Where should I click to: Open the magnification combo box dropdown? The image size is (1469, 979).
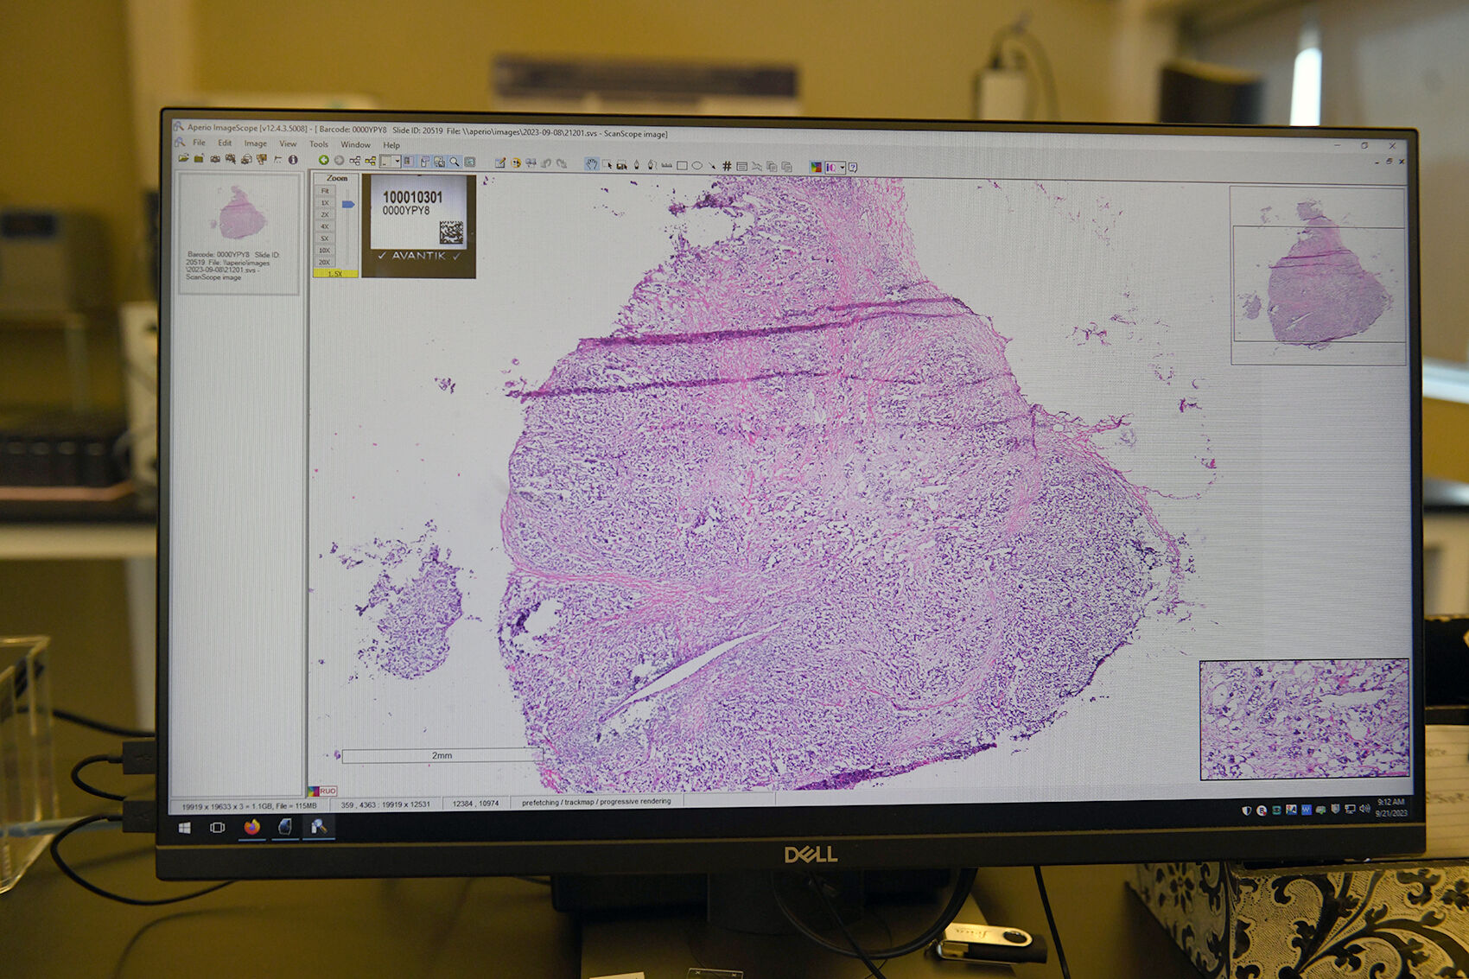397,162
